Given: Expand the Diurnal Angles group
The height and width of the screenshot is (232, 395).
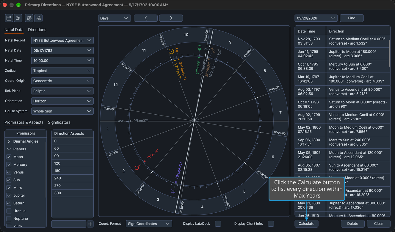Looking at the screenshot, I should tap(9, 141).
